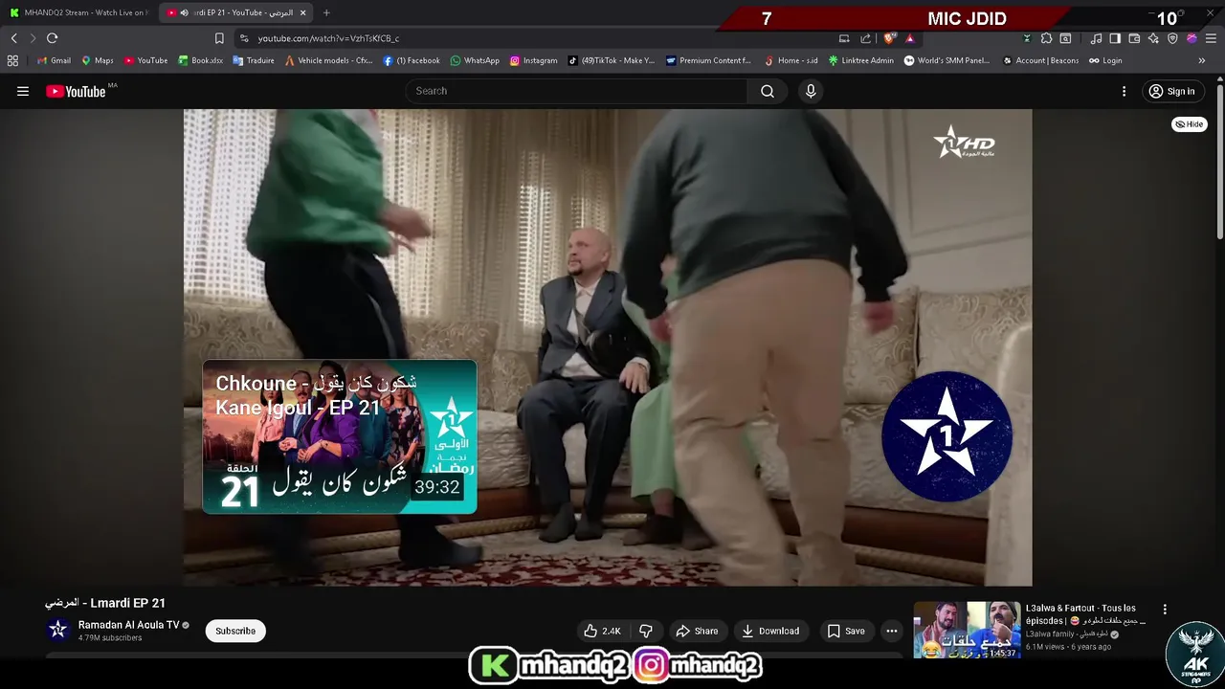This screenshot has width=1225, height=689.
Task: Download the video
Action: (x=770, y=631)
